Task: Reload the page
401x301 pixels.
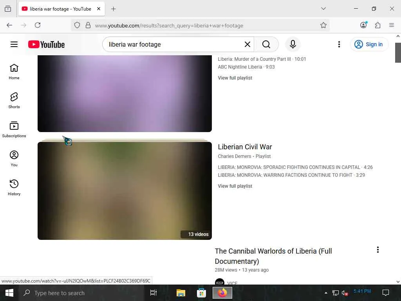Action: point(38,25)
